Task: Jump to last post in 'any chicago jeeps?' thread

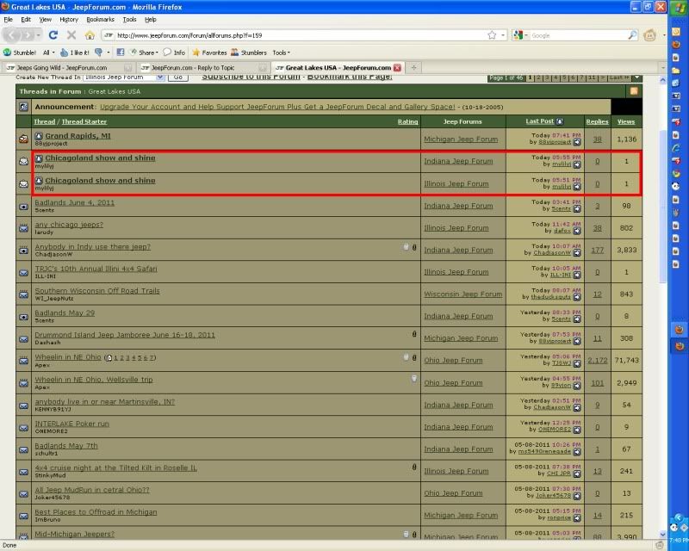Action: coord(577,231)
